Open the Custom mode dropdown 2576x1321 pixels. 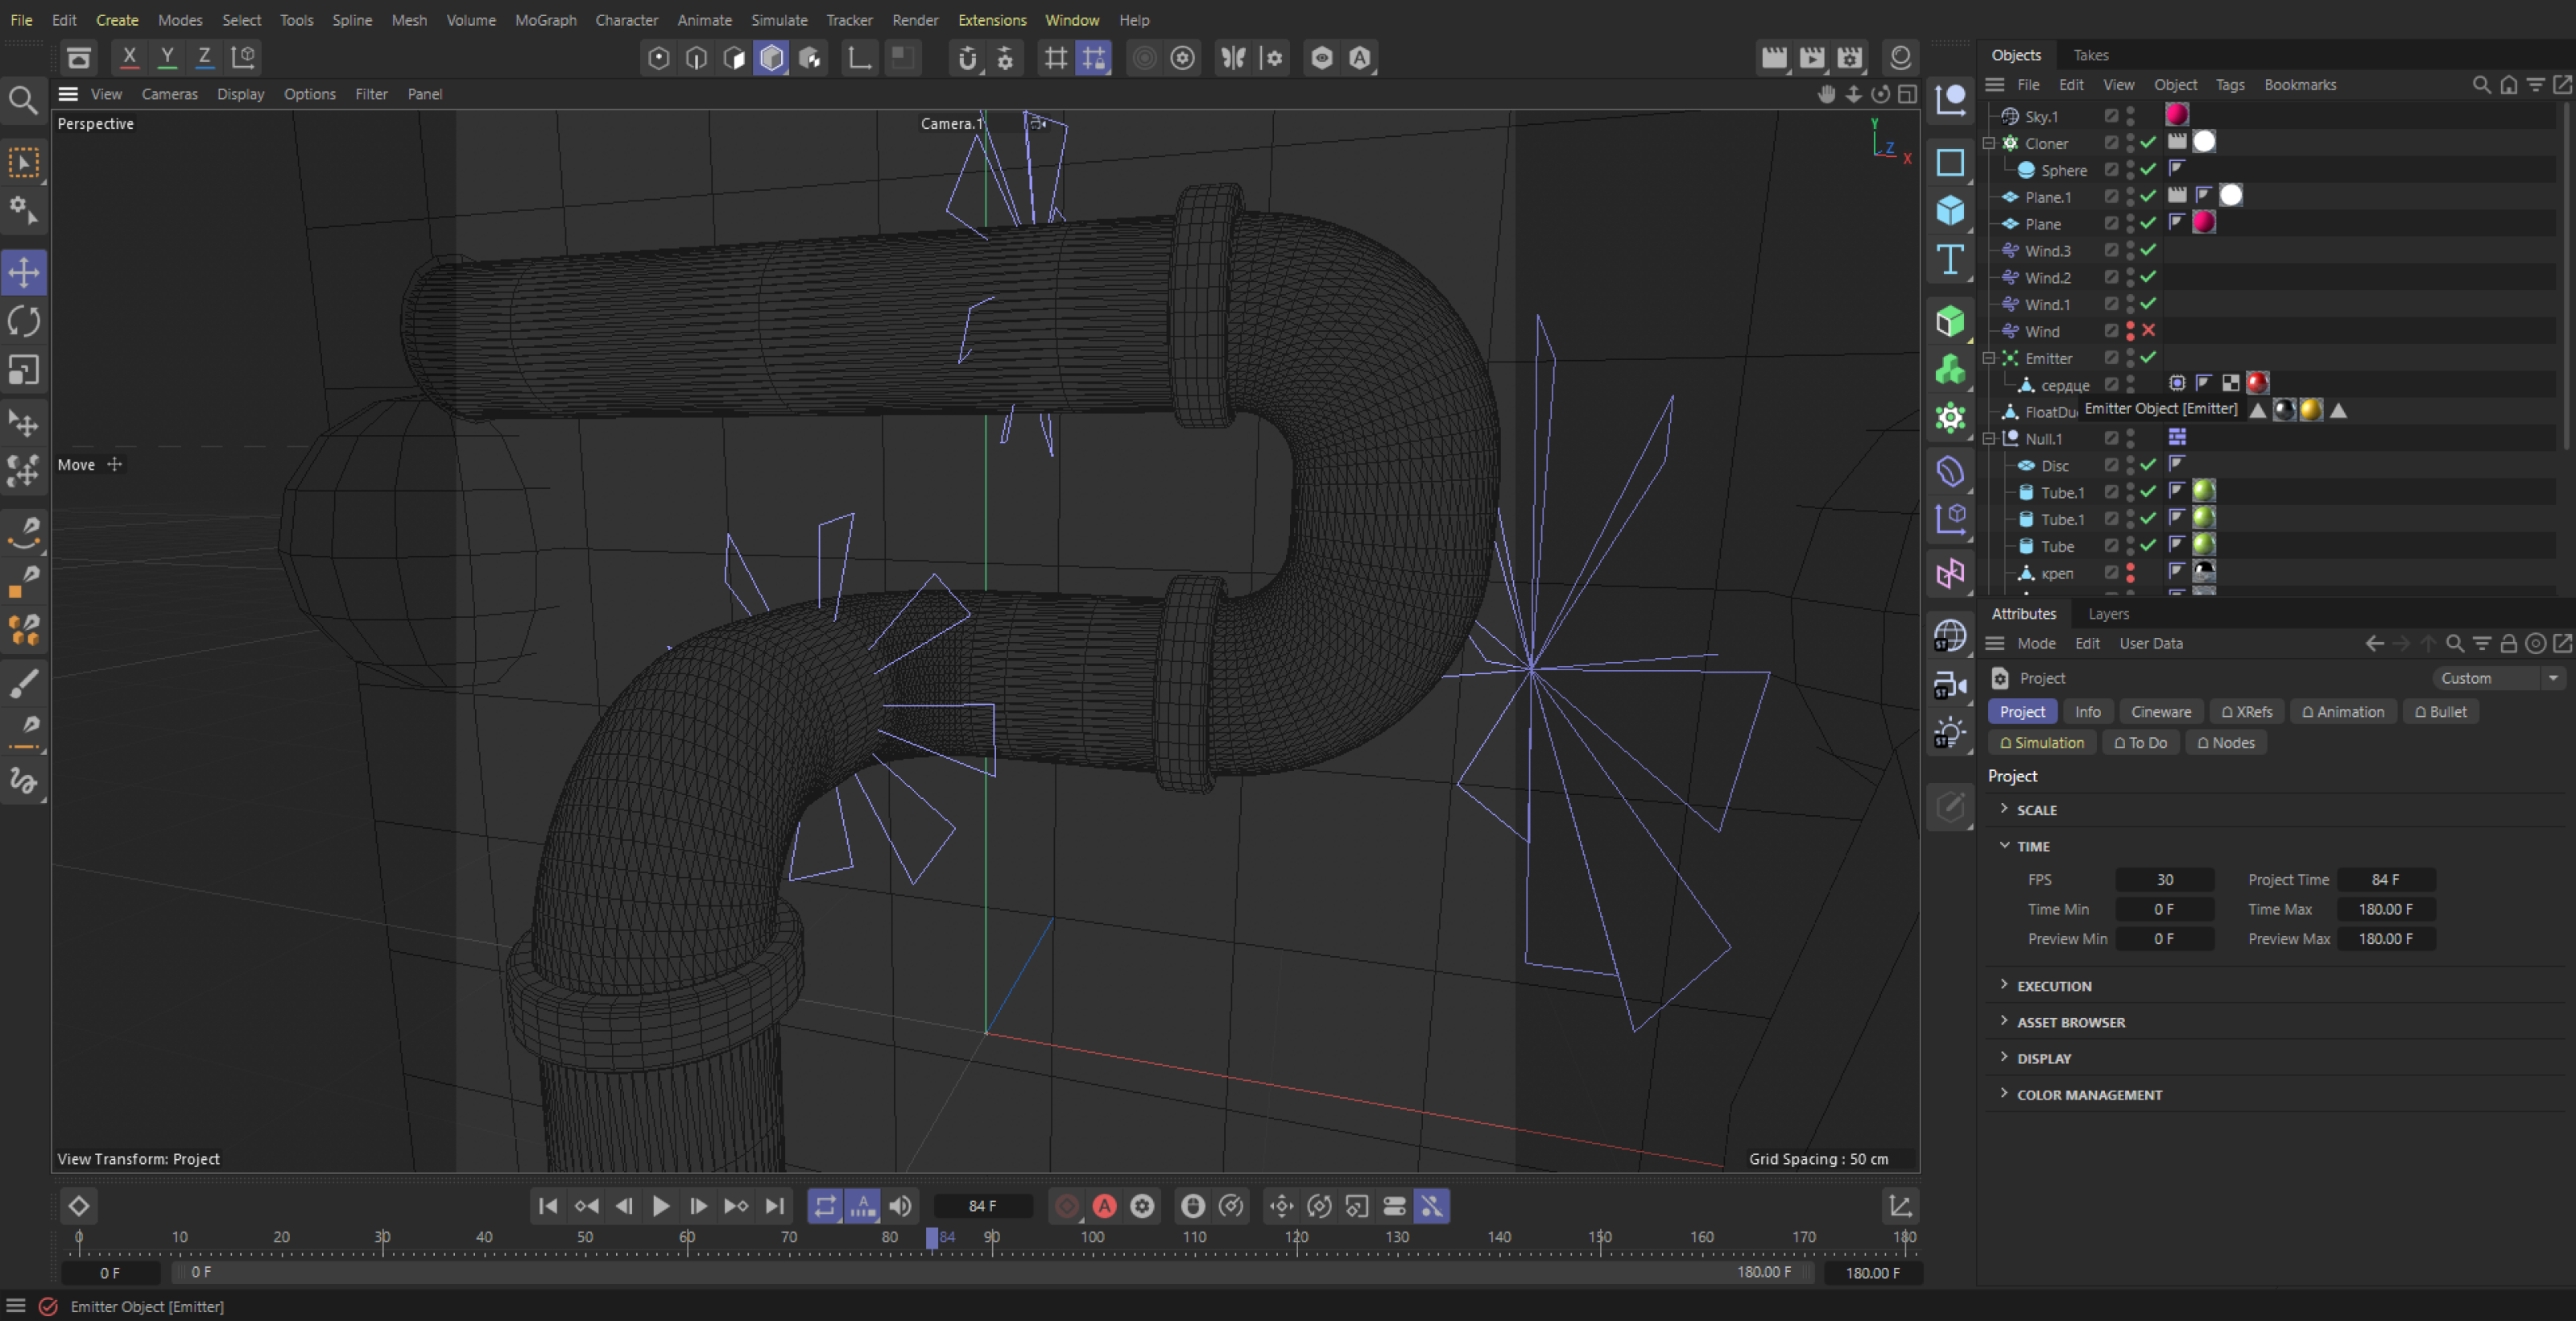click(2499, 678)
